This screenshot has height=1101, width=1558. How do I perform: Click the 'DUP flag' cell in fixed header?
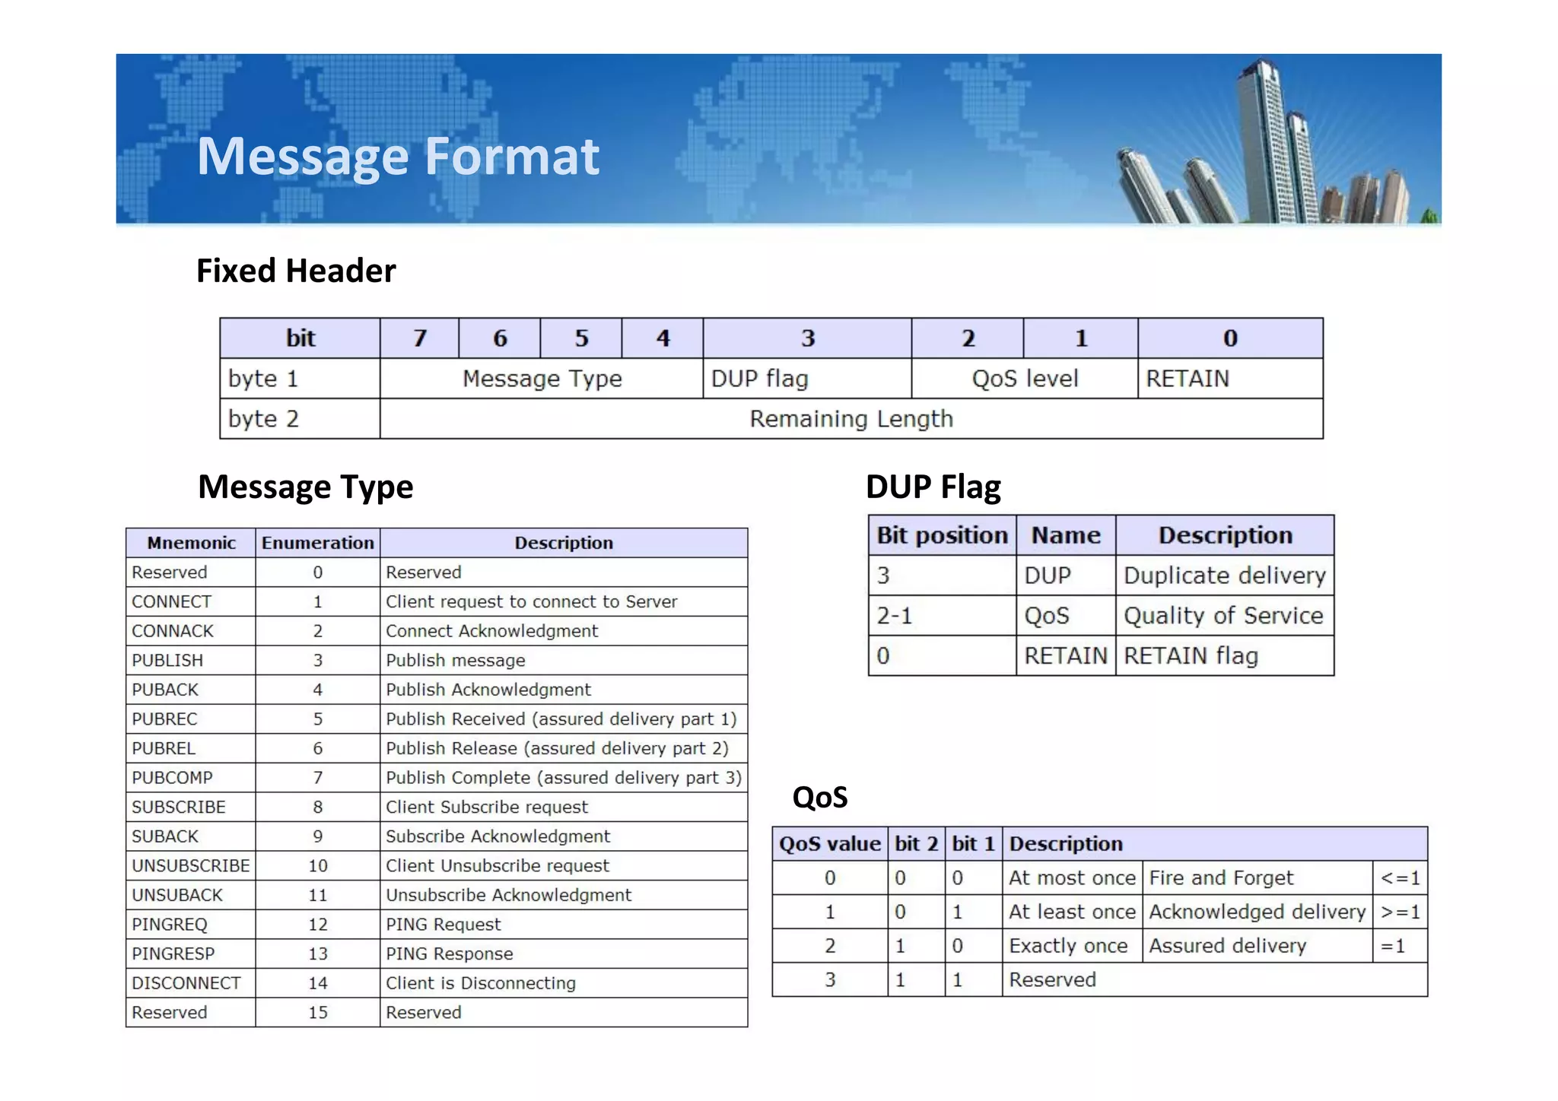[x=807, y=379]
